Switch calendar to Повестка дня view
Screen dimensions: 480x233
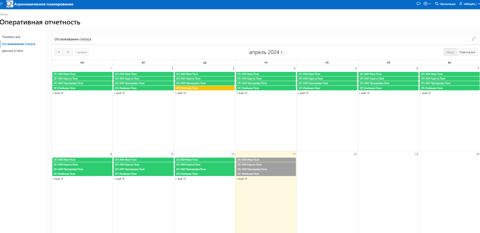click(x=467, y=52)
